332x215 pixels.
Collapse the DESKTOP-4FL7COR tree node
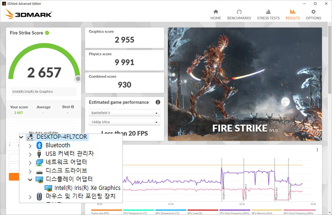pyautogui.click(x=21, y=137)
